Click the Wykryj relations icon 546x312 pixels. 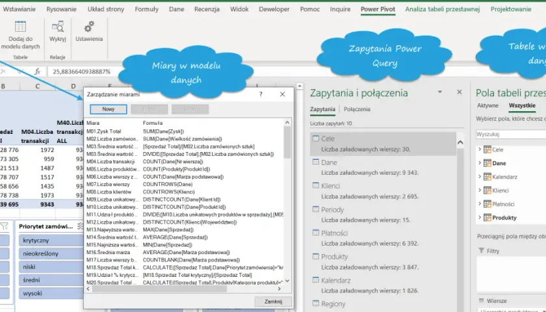pyautogui.click(x=57, y=27)
